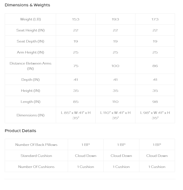Click the Arm Height (IN) label

pos(30,52)
